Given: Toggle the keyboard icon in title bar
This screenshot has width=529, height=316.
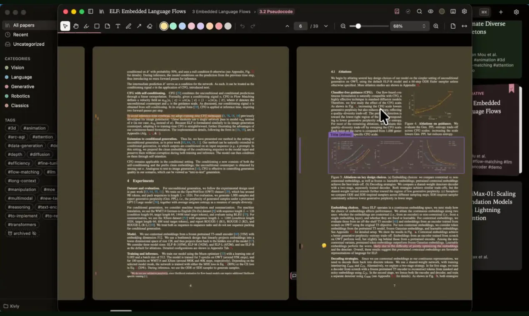Looking at the screenshot, I should [x=453, y=12].
